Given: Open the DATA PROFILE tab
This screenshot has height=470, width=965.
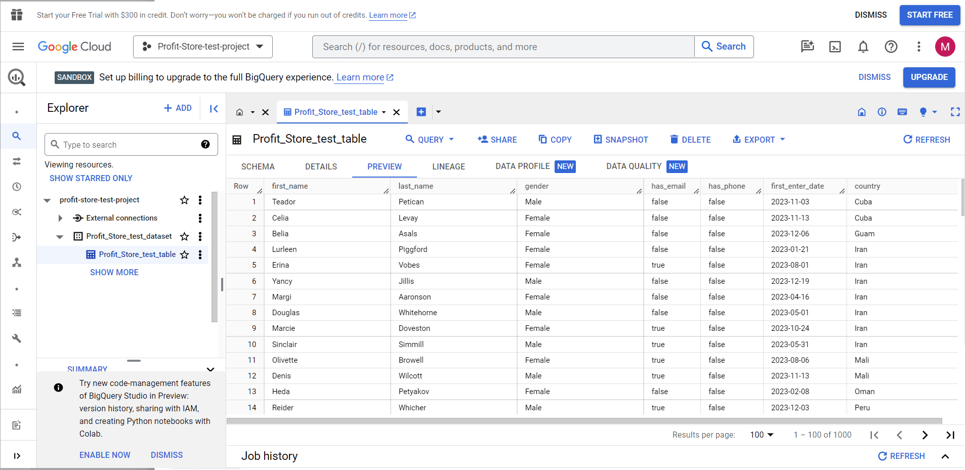Looking at the screenshot, I should pyautogui.click(x=535, y=166).
